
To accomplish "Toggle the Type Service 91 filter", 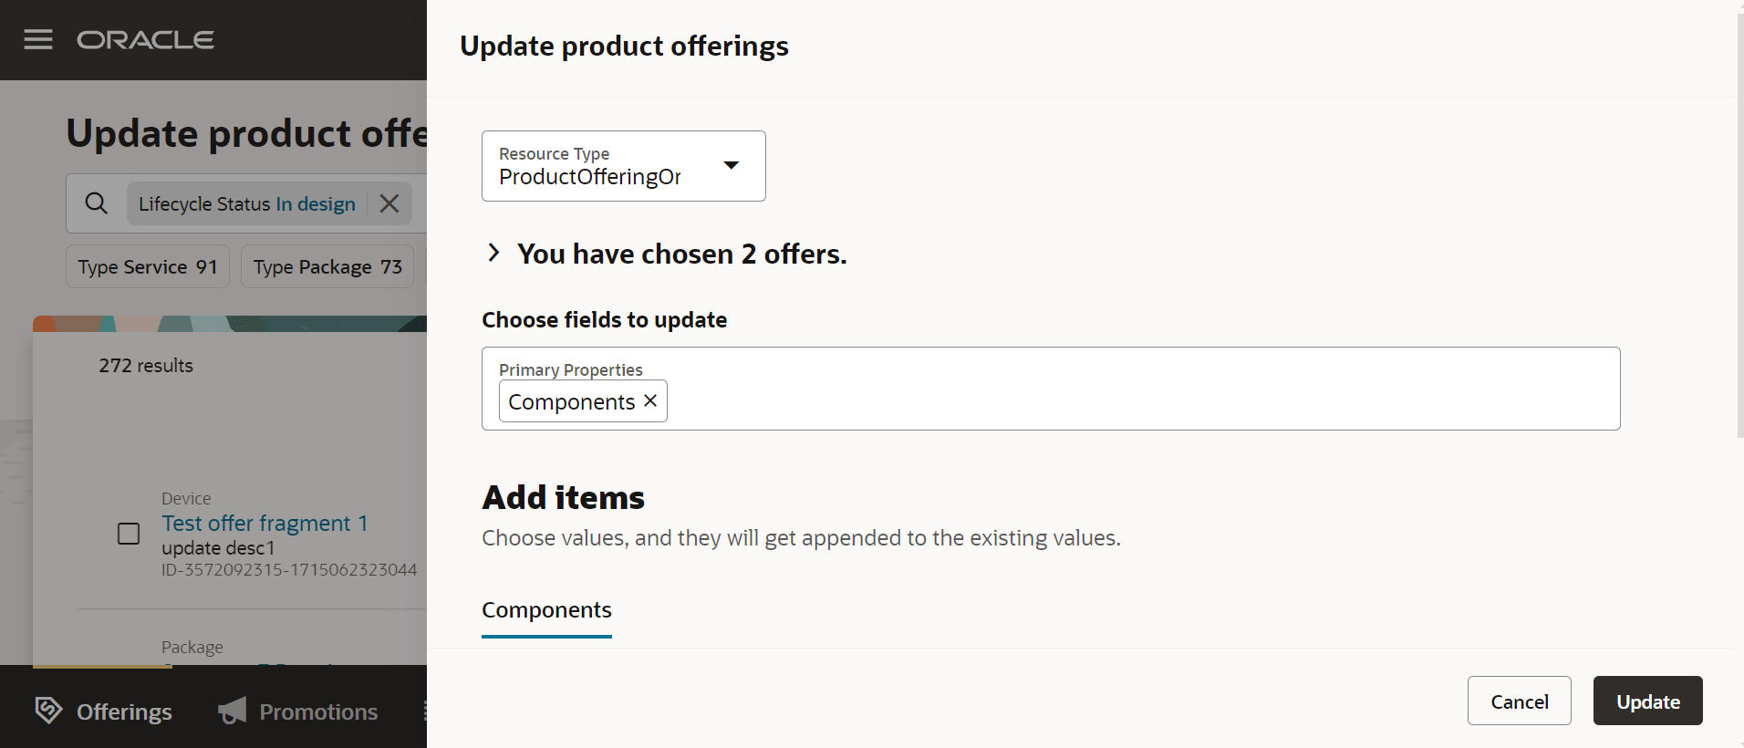I will click(147, 266).
